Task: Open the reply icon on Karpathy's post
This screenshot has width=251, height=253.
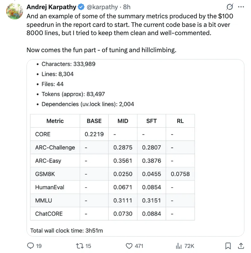Action: click(30, 246)
